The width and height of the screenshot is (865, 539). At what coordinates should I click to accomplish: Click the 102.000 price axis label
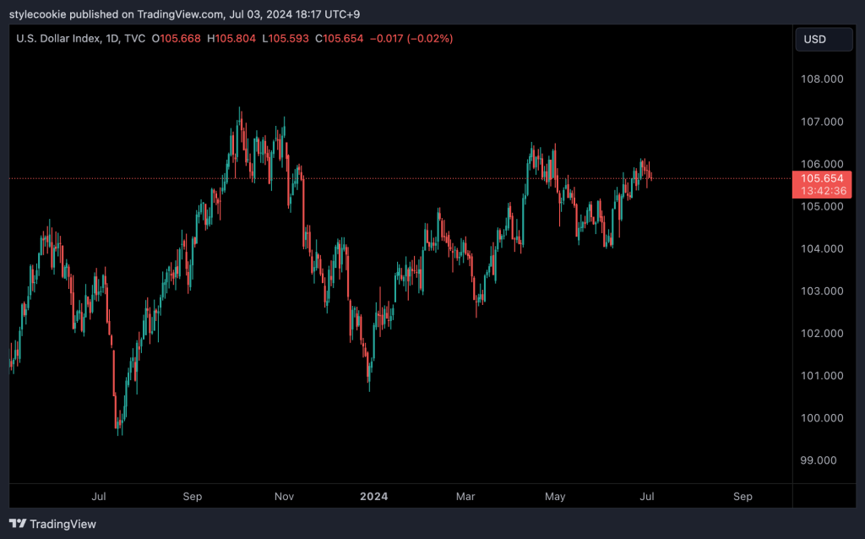click(822, 333)
